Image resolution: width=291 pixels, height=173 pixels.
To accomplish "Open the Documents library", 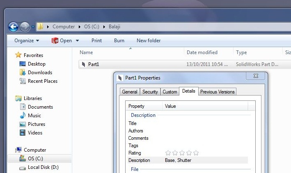I will pos(40,107).
